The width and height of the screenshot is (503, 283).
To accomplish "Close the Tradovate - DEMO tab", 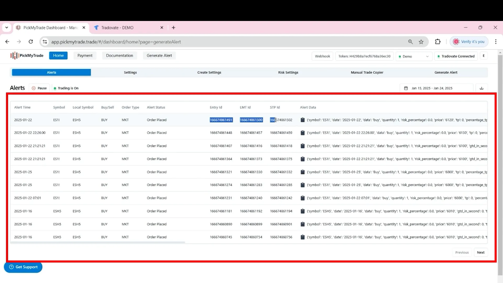I will pyautogui.click(x=162, y=28).
